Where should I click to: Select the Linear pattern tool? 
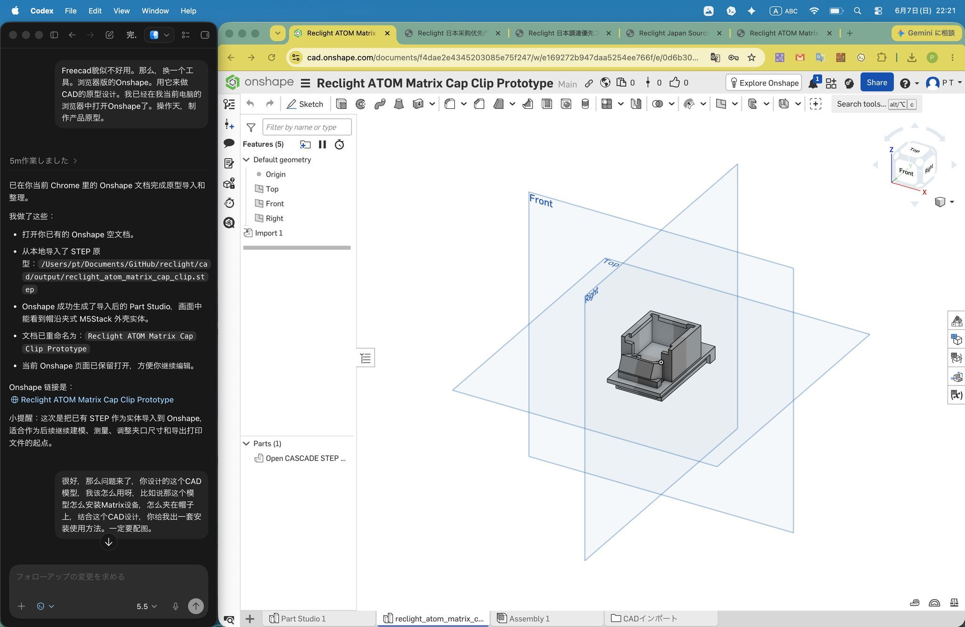(x=607, y=104)
